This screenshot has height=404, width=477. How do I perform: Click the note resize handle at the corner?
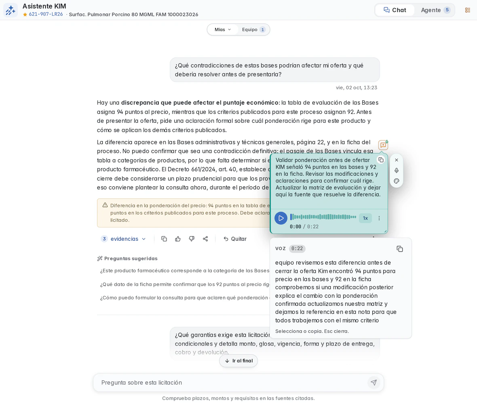(385, 231)
